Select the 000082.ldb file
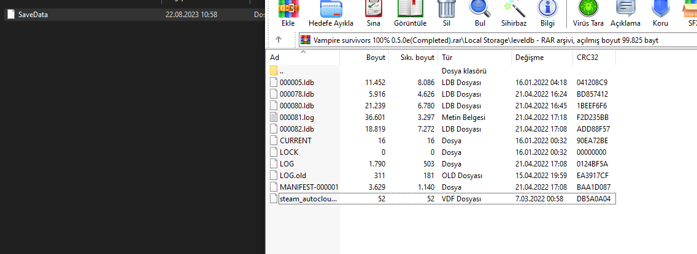This screenshot has height=254, width=697. click(297, 129)
